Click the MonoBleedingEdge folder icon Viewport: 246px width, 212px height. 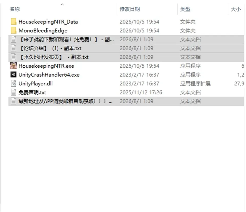pyautogui.click(x=14, y=30)
